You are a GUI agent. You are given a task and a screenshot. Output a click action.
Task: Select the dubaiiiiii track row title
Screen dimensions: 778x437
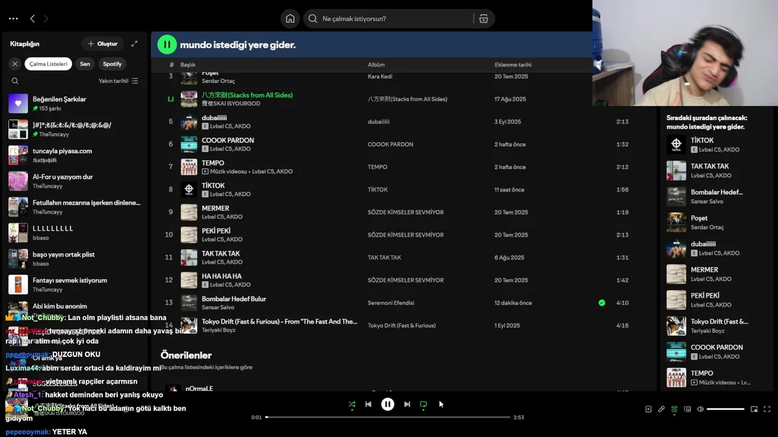pos(214,118)
